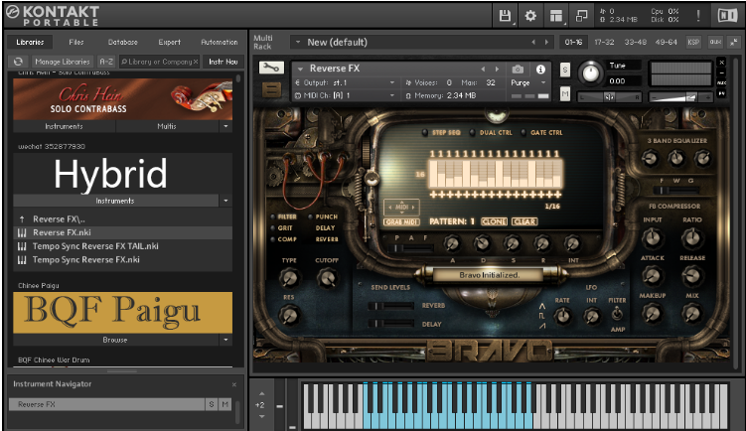Select the 17-32 rack page

(x=604, y=42)
